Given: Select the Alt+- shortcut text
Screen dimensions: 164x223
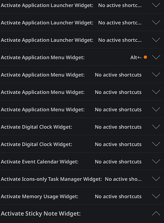Looking at the screenshot, I should coord(136,58).
